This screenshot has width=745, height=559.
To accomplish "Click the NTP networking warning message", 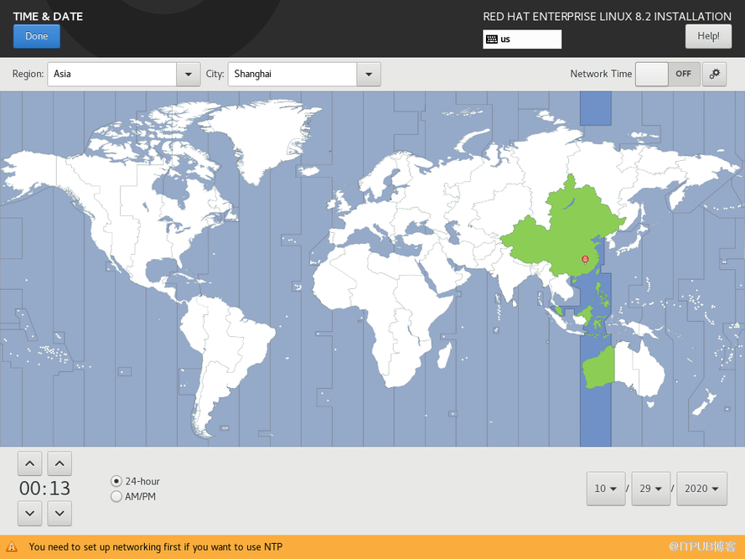I will click(x=156, y=546).
